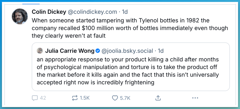Click the Tylenol recall post text
This screenshot has width=240, height=109.
(129, 28)
